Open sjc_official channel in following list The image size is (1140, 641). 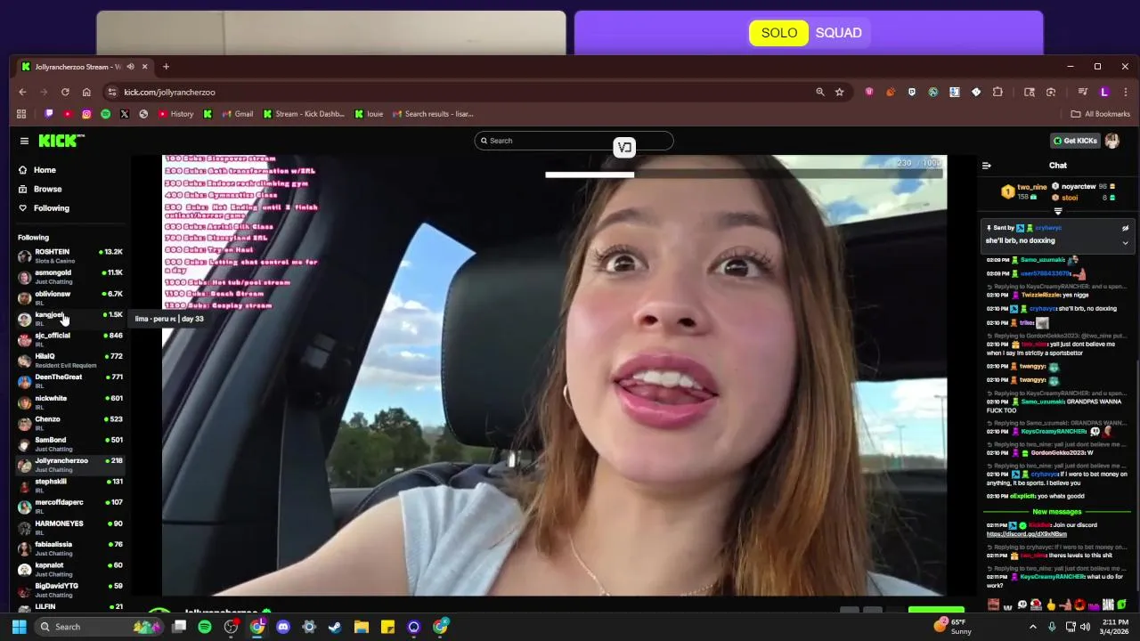(70, 339)
